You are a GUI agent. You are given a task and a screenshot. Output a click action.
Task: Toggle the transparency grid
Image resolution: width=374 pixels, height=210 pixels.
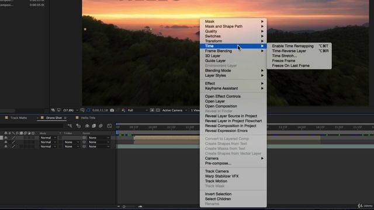(x=158, y=110)
